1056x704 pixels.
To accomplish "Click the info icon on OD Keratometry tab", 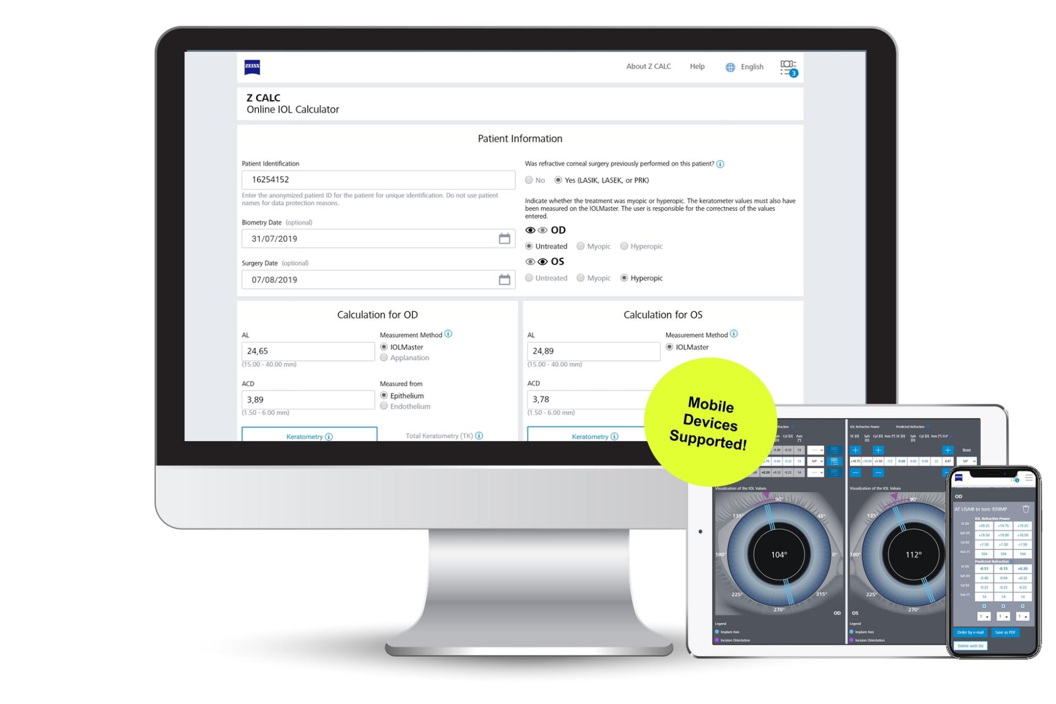I will 329,437.
